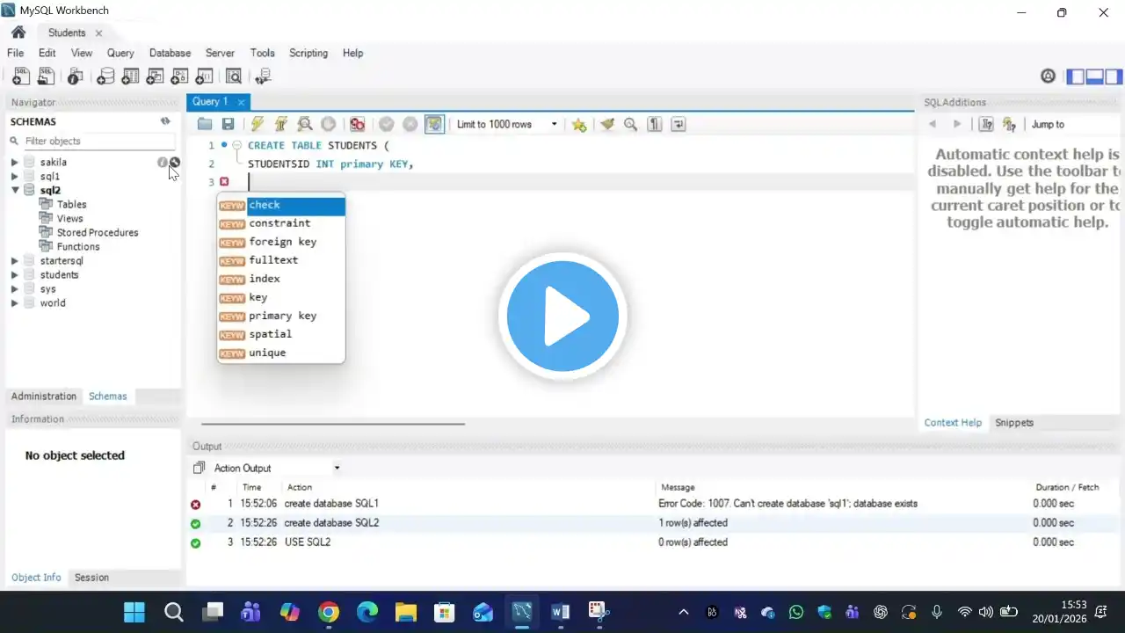Open the File menu
This screenshot has width=1125, height=633.
[x=15, y=53]
